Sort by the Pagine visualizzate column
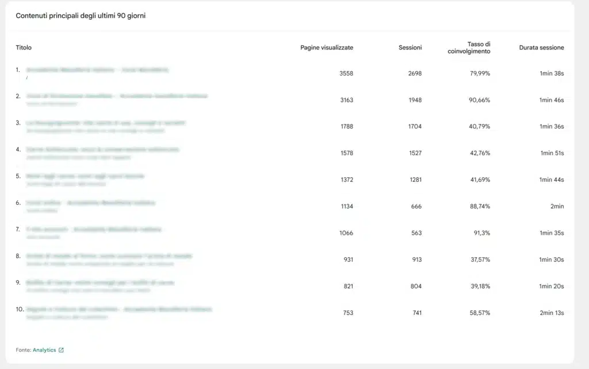The image size is (589, 369). (326, 48)
